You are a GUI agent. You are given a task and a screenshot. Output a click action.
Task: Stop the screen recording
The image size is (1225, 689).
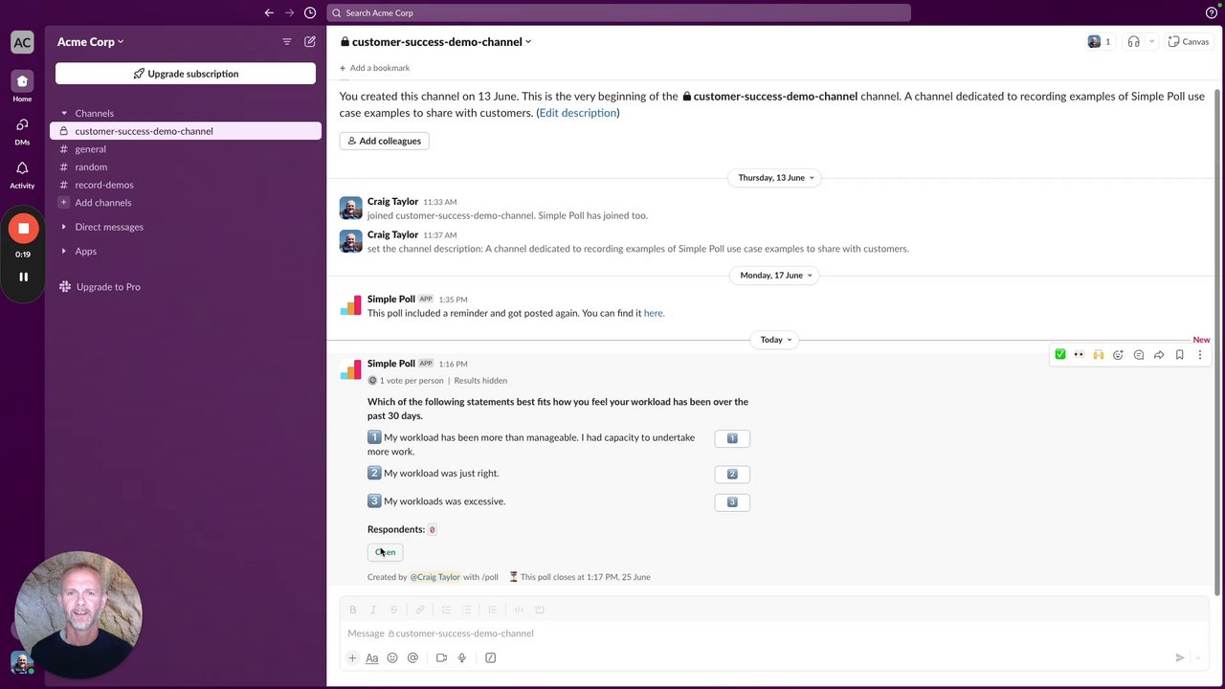pos(23,229)
